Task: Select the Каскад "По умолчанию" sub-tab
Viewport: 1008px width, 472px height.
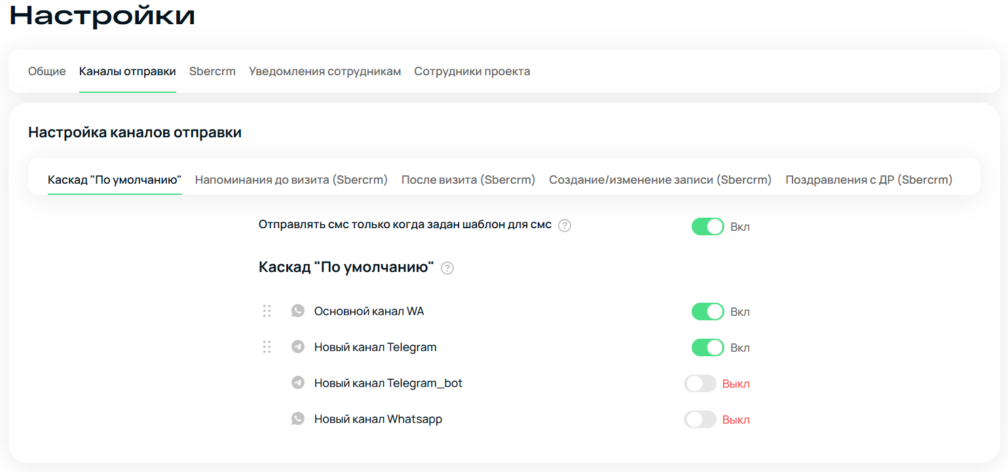Action: click(x=115, y=179)
